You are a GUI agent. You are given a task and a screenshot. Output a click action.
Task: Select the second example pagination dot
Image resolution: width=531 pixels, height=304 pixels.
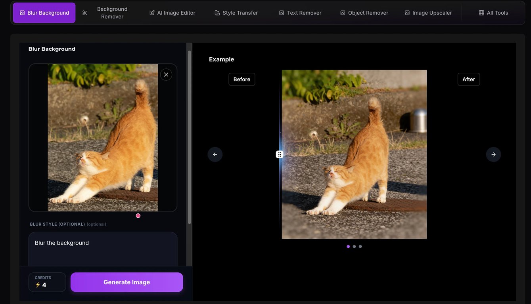pyautogui.click(x=354, y=247)
